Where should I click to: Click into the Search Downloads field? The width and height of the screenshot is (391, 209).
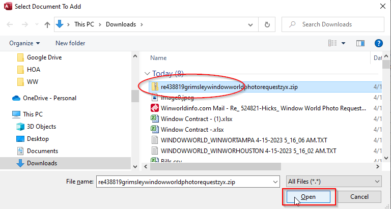tap(333, 24)
